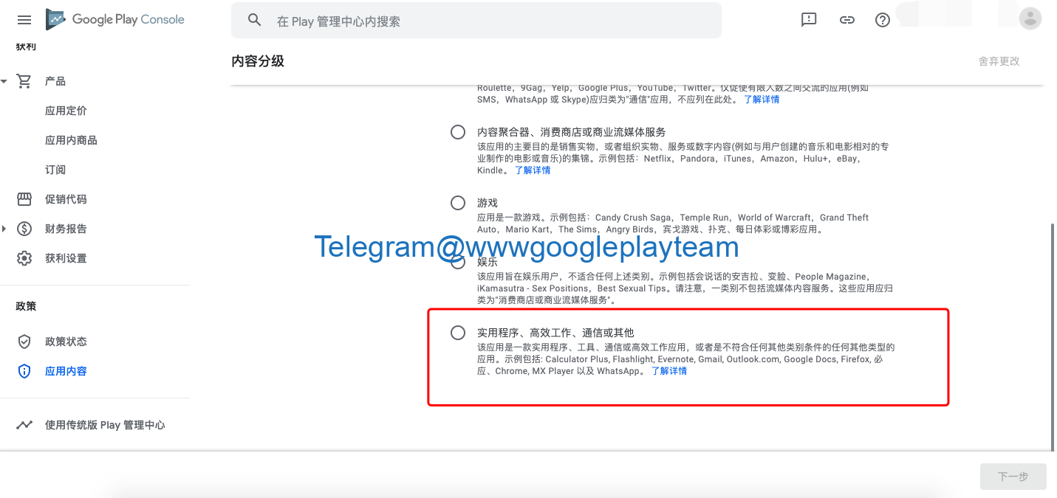This screenshot has height=498, width=1057.
Task: Click the link chain icon
Action: point(847,20)
